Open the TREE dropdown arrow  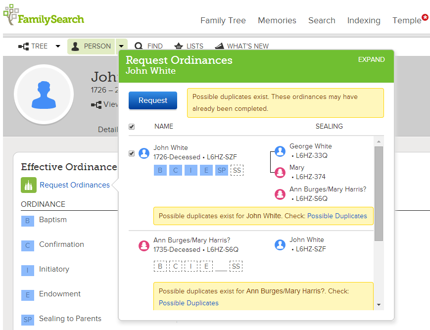point(58,46)
